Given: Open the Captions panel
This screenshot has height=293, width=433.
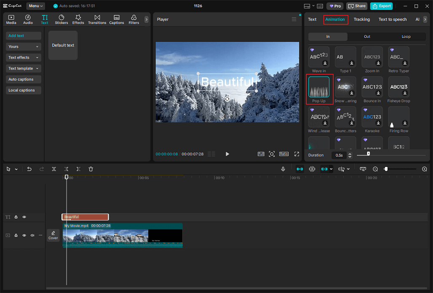Looking at the screenshot, I should 116,19.
